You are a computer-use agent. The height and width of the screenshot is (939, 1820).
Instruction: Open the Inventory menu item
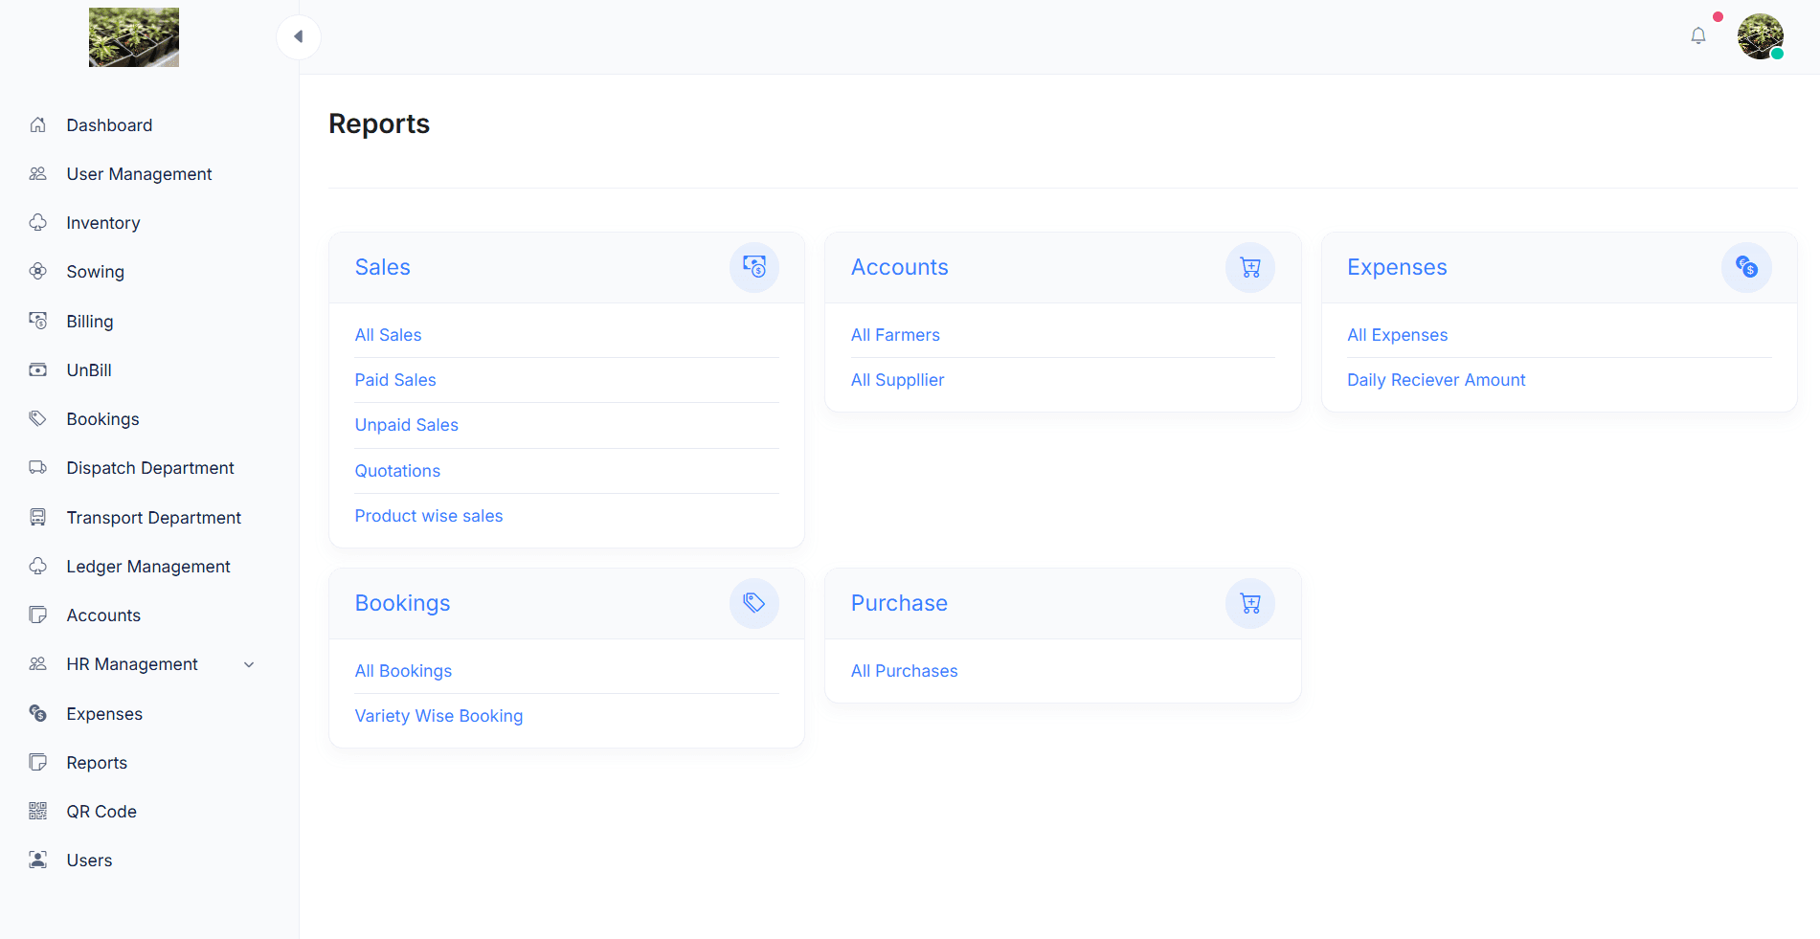click(103, 223)
